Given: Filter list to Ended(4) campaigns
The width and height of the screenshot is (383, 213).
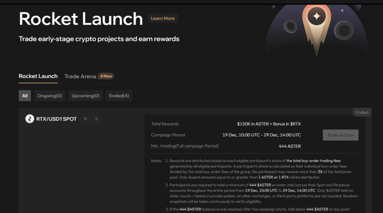Looking at the screenshot, I should (x=119, y=96).
